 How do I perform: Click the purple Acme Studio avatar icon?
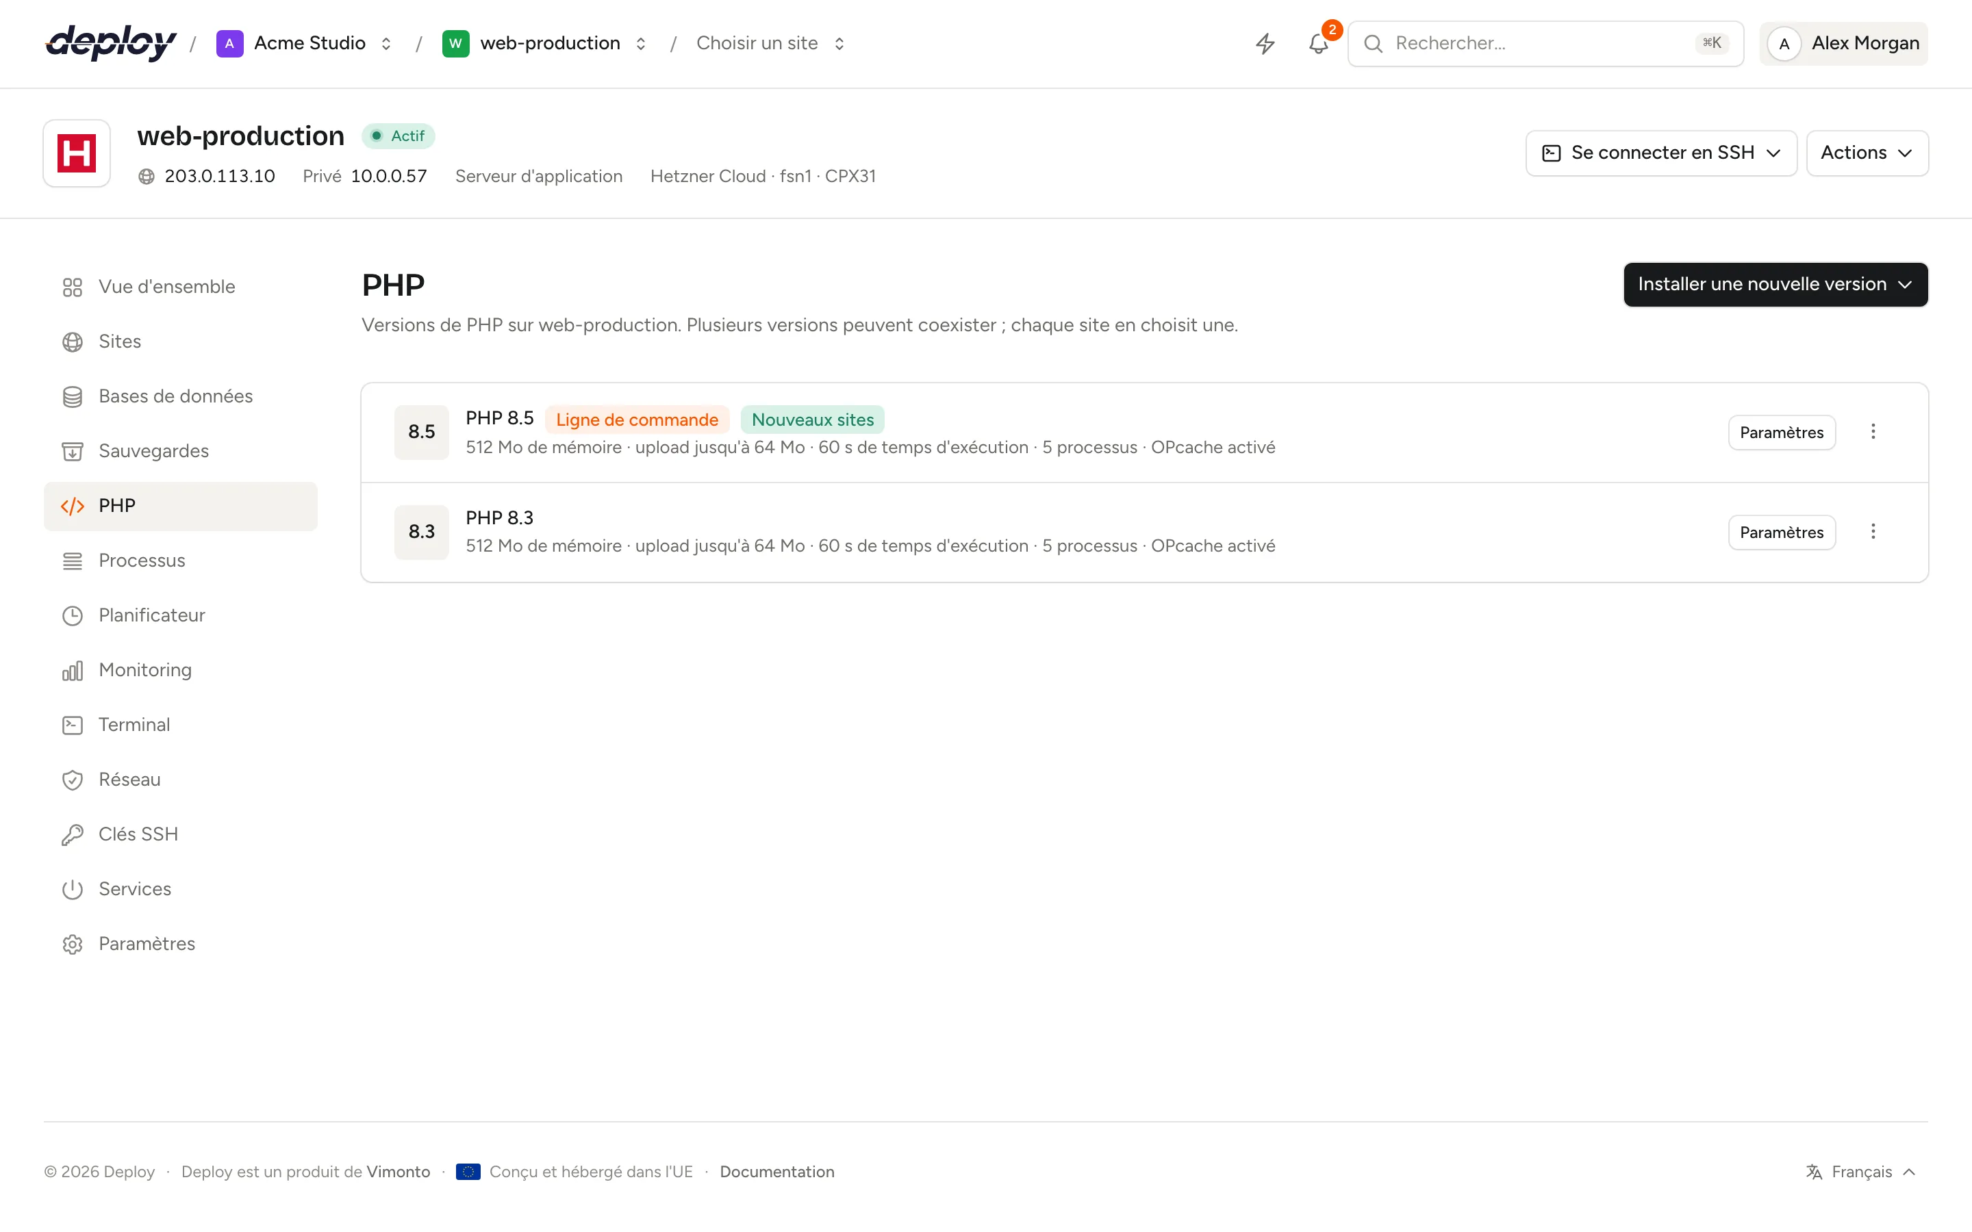pos(230,43)
